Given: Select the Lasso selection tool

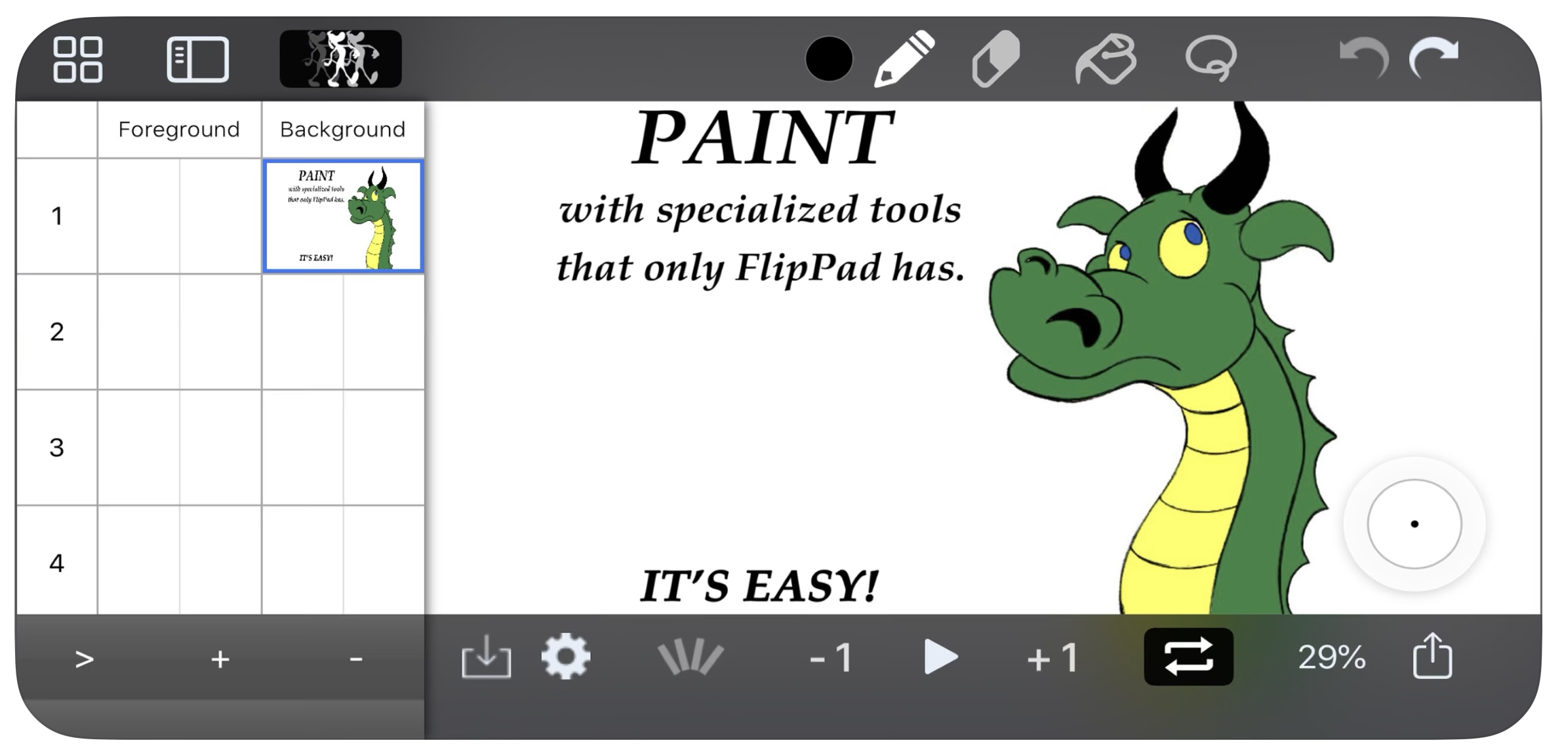Looking at the screenshot, I should [x=1211, y=59].
